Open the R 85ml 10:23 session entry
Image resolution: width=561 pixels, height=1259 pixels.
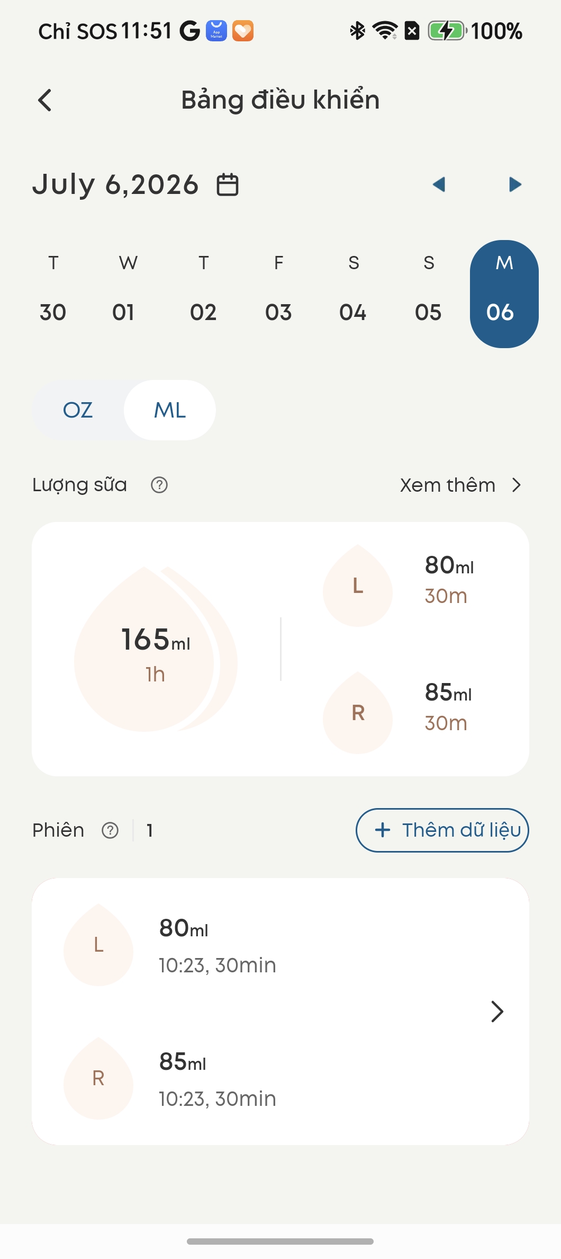(280, 1079)
